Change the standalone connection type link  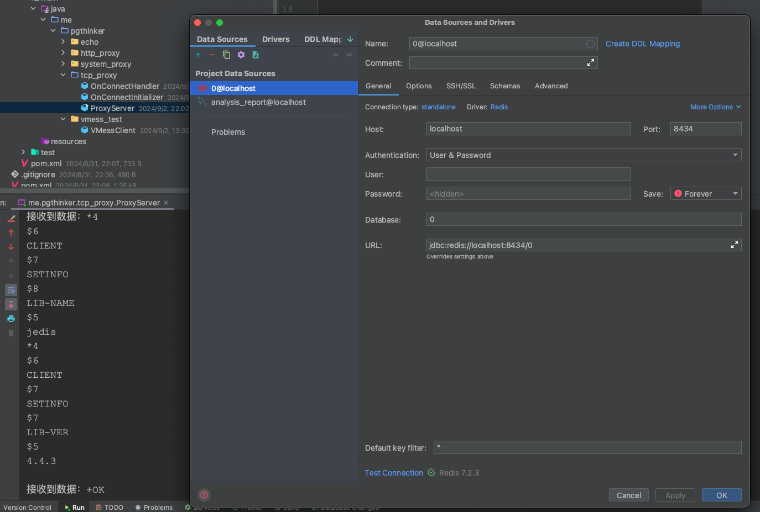(439, 107)
